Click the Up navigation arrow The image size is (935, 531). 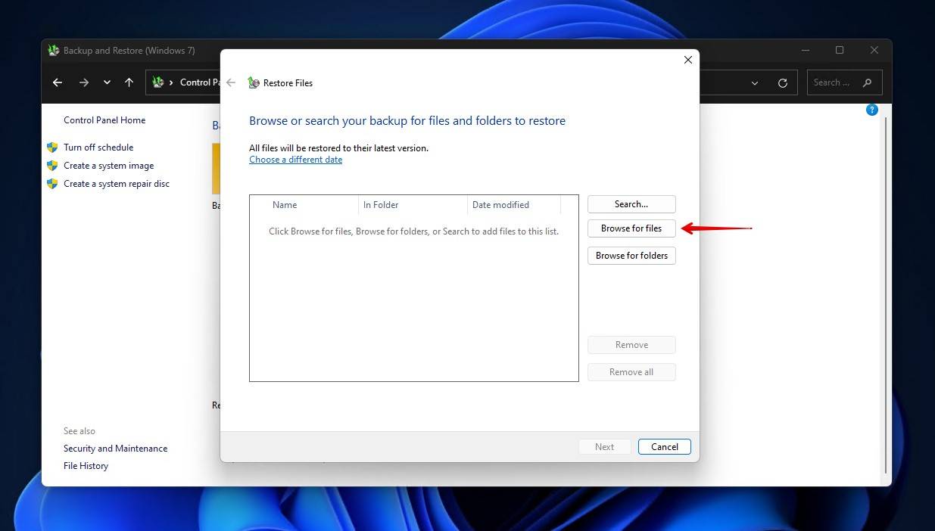click(x=129, y=82)
